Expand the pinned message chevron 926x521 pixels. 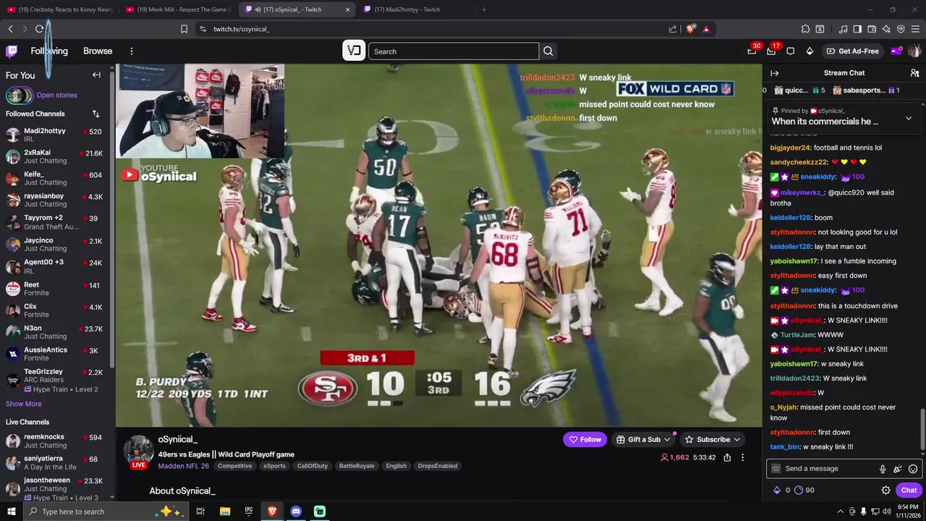click(909, 118)
